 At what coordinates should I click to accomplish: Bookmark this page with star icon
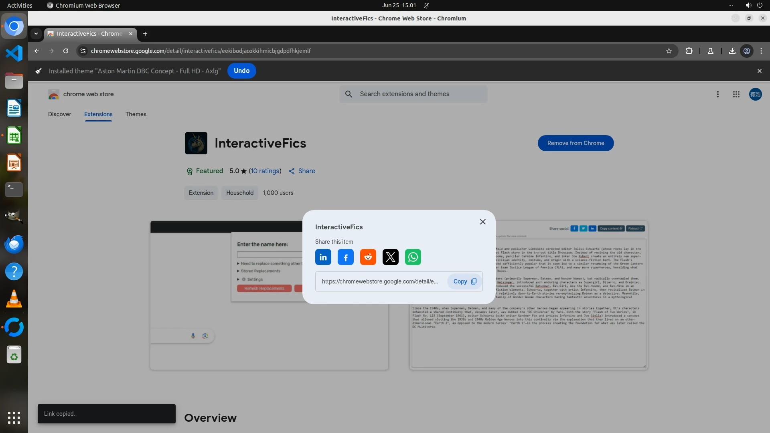pos(669,51)
